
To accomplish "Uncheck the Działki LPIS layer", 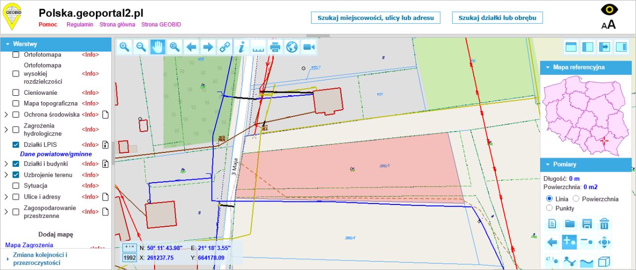I will click(16, 145).
